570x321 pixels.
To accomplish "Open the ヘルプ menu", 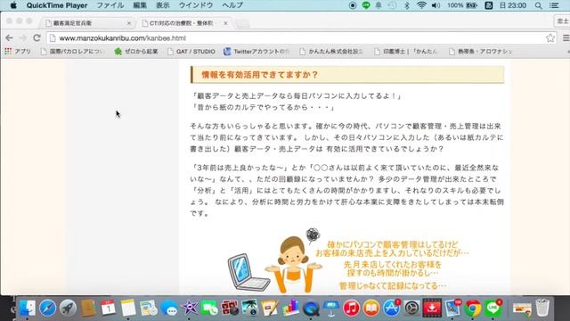I will pyautogui.click(x=232, y=5).
